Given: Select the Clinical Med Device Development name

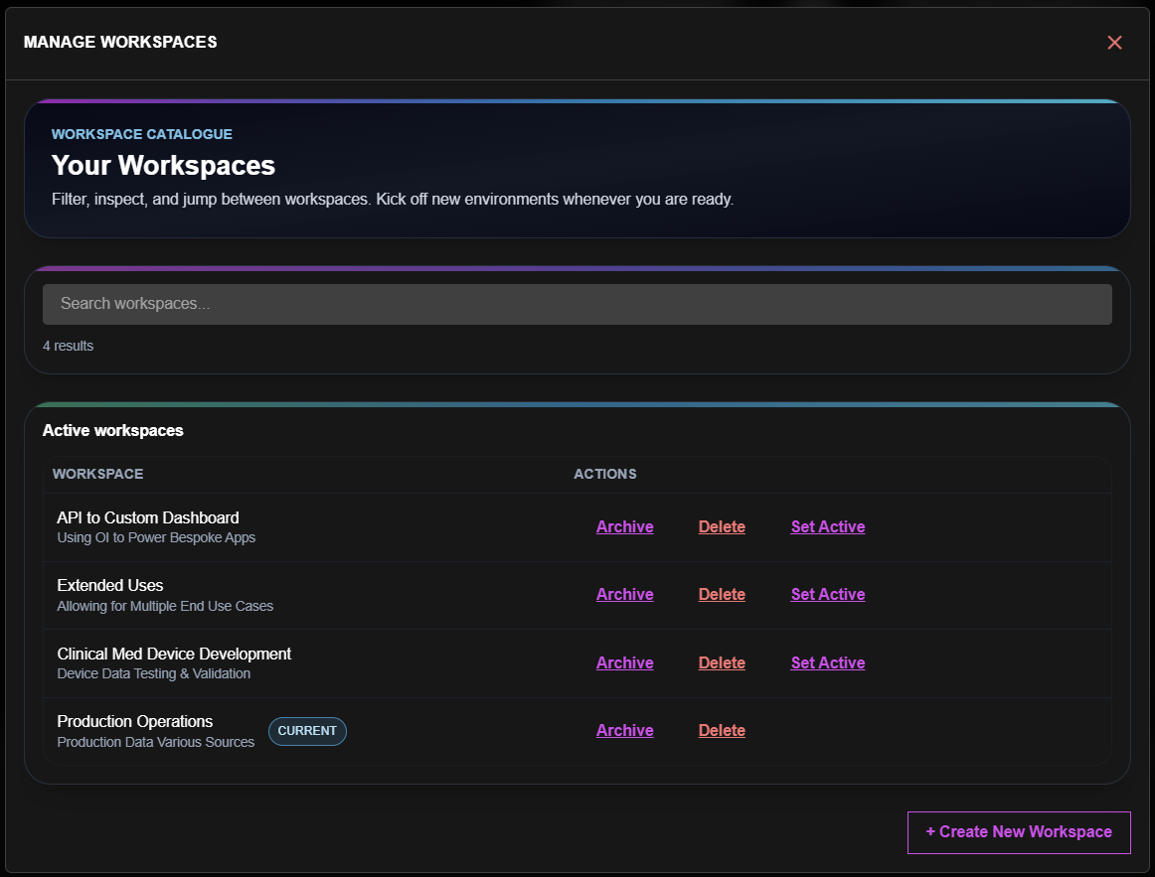Looking at the screenshot, I should pos(174,655).
